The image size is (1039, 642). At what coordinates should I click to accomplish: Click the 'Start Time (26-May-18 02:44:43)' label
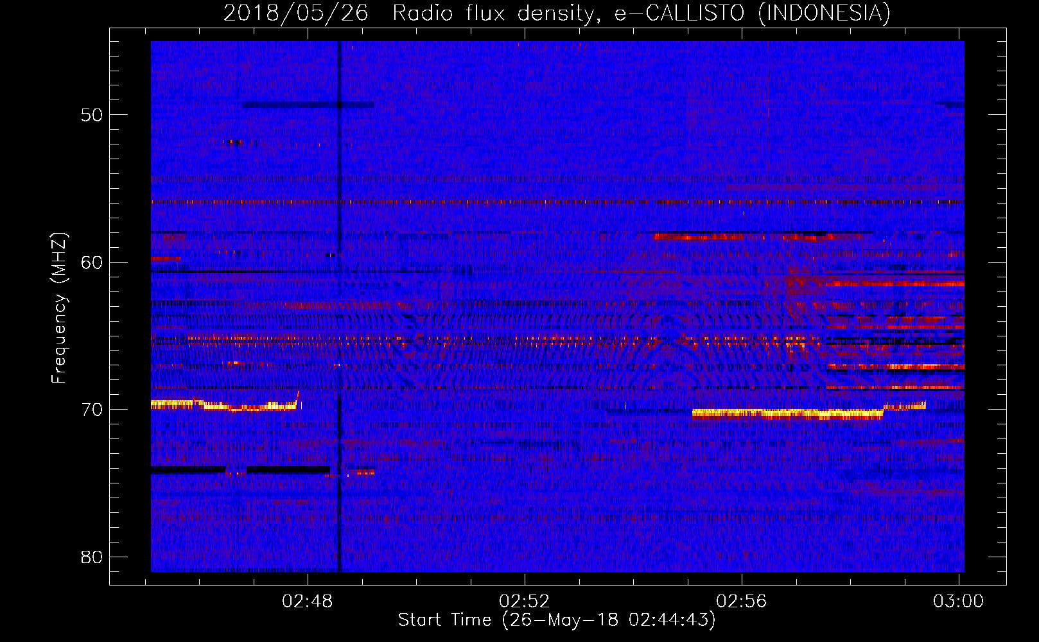coord(557,620)
